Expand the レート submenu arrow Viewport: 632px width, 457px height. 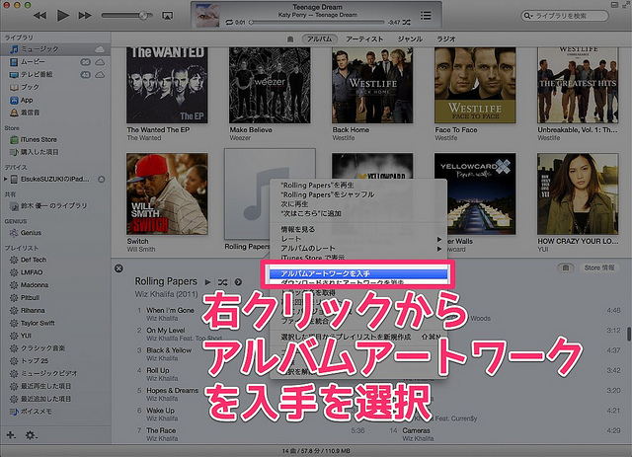tap(438, 239)
